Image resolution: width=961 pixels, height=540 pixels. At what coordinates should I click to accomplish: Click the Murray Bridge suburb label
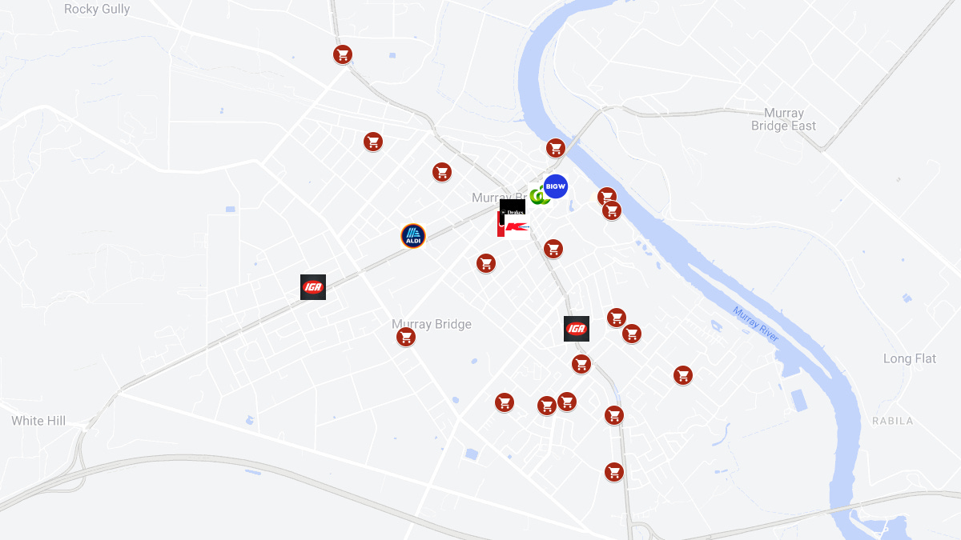point(432,324)
